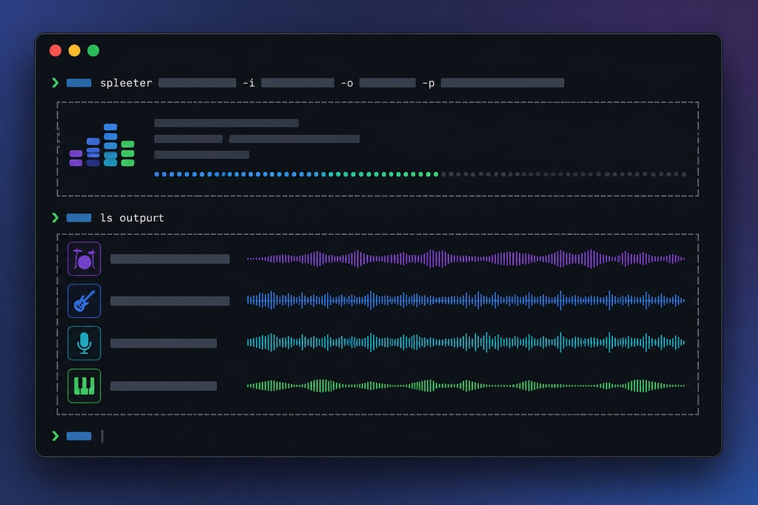Click the last empty prompt chevron
This screenshot has width=758, height=505.
click(55, 436)
